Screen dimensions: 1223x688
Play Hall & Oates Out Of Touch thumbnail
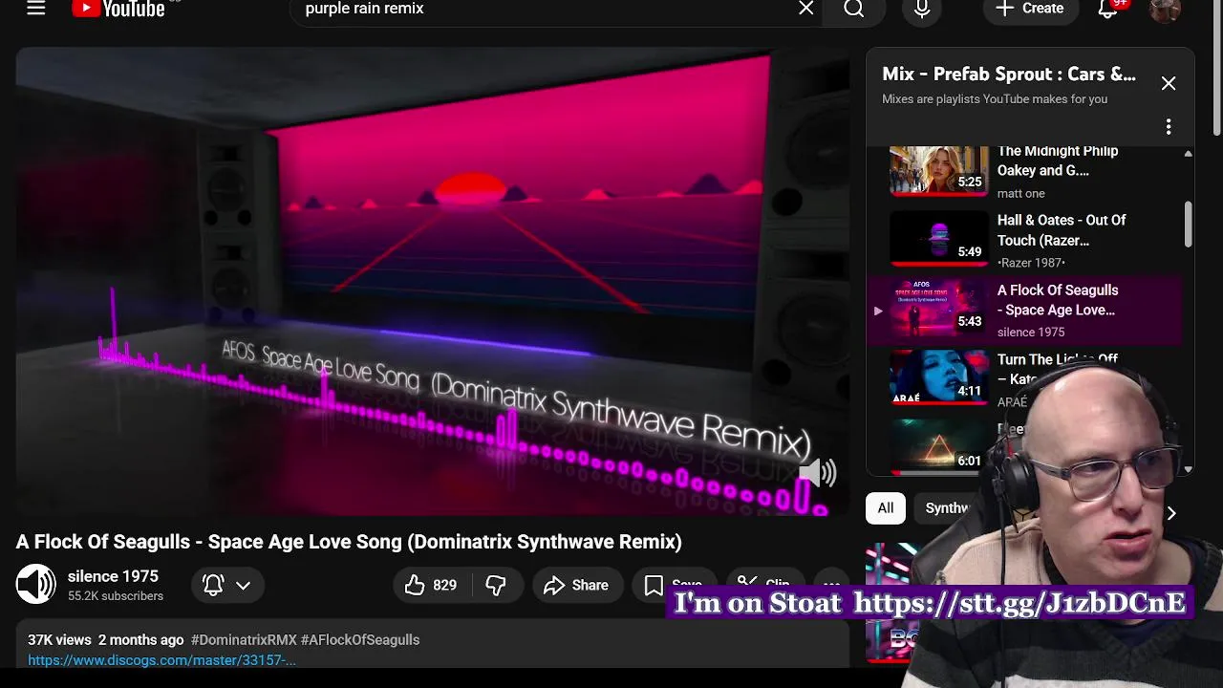939,239
